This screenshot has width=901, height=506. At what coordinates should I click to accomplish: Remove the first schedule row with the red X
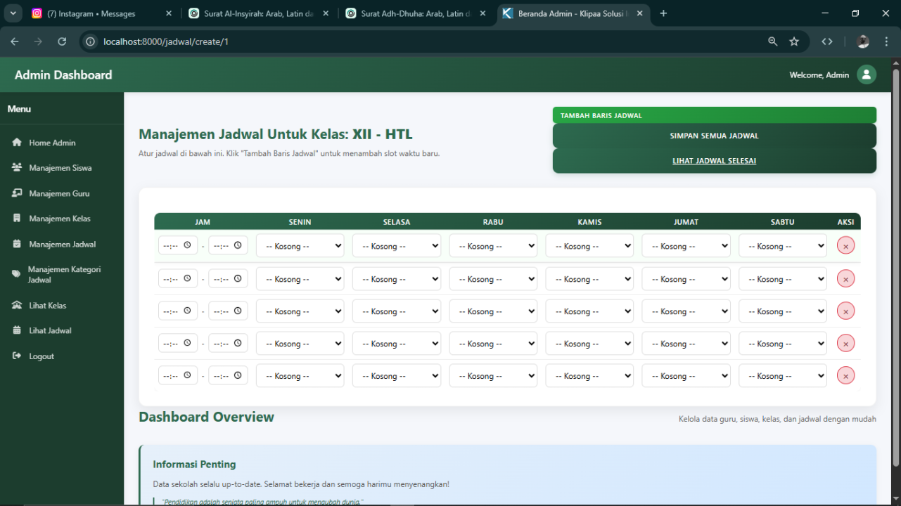[845, 246]
